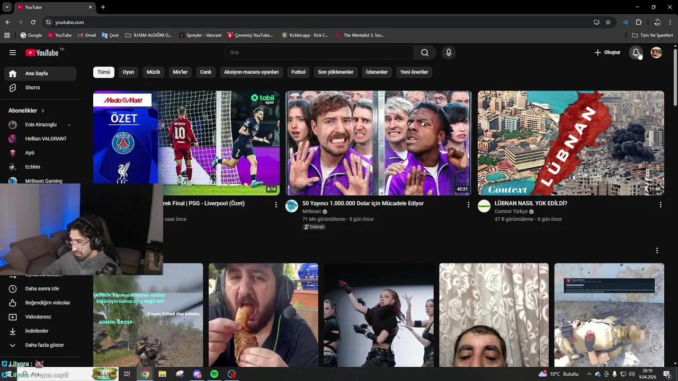The height and width of the screenshot is (381, 678).
Task: Open the notifications bell
Action: pyautogui.click(x=636, y=52)
